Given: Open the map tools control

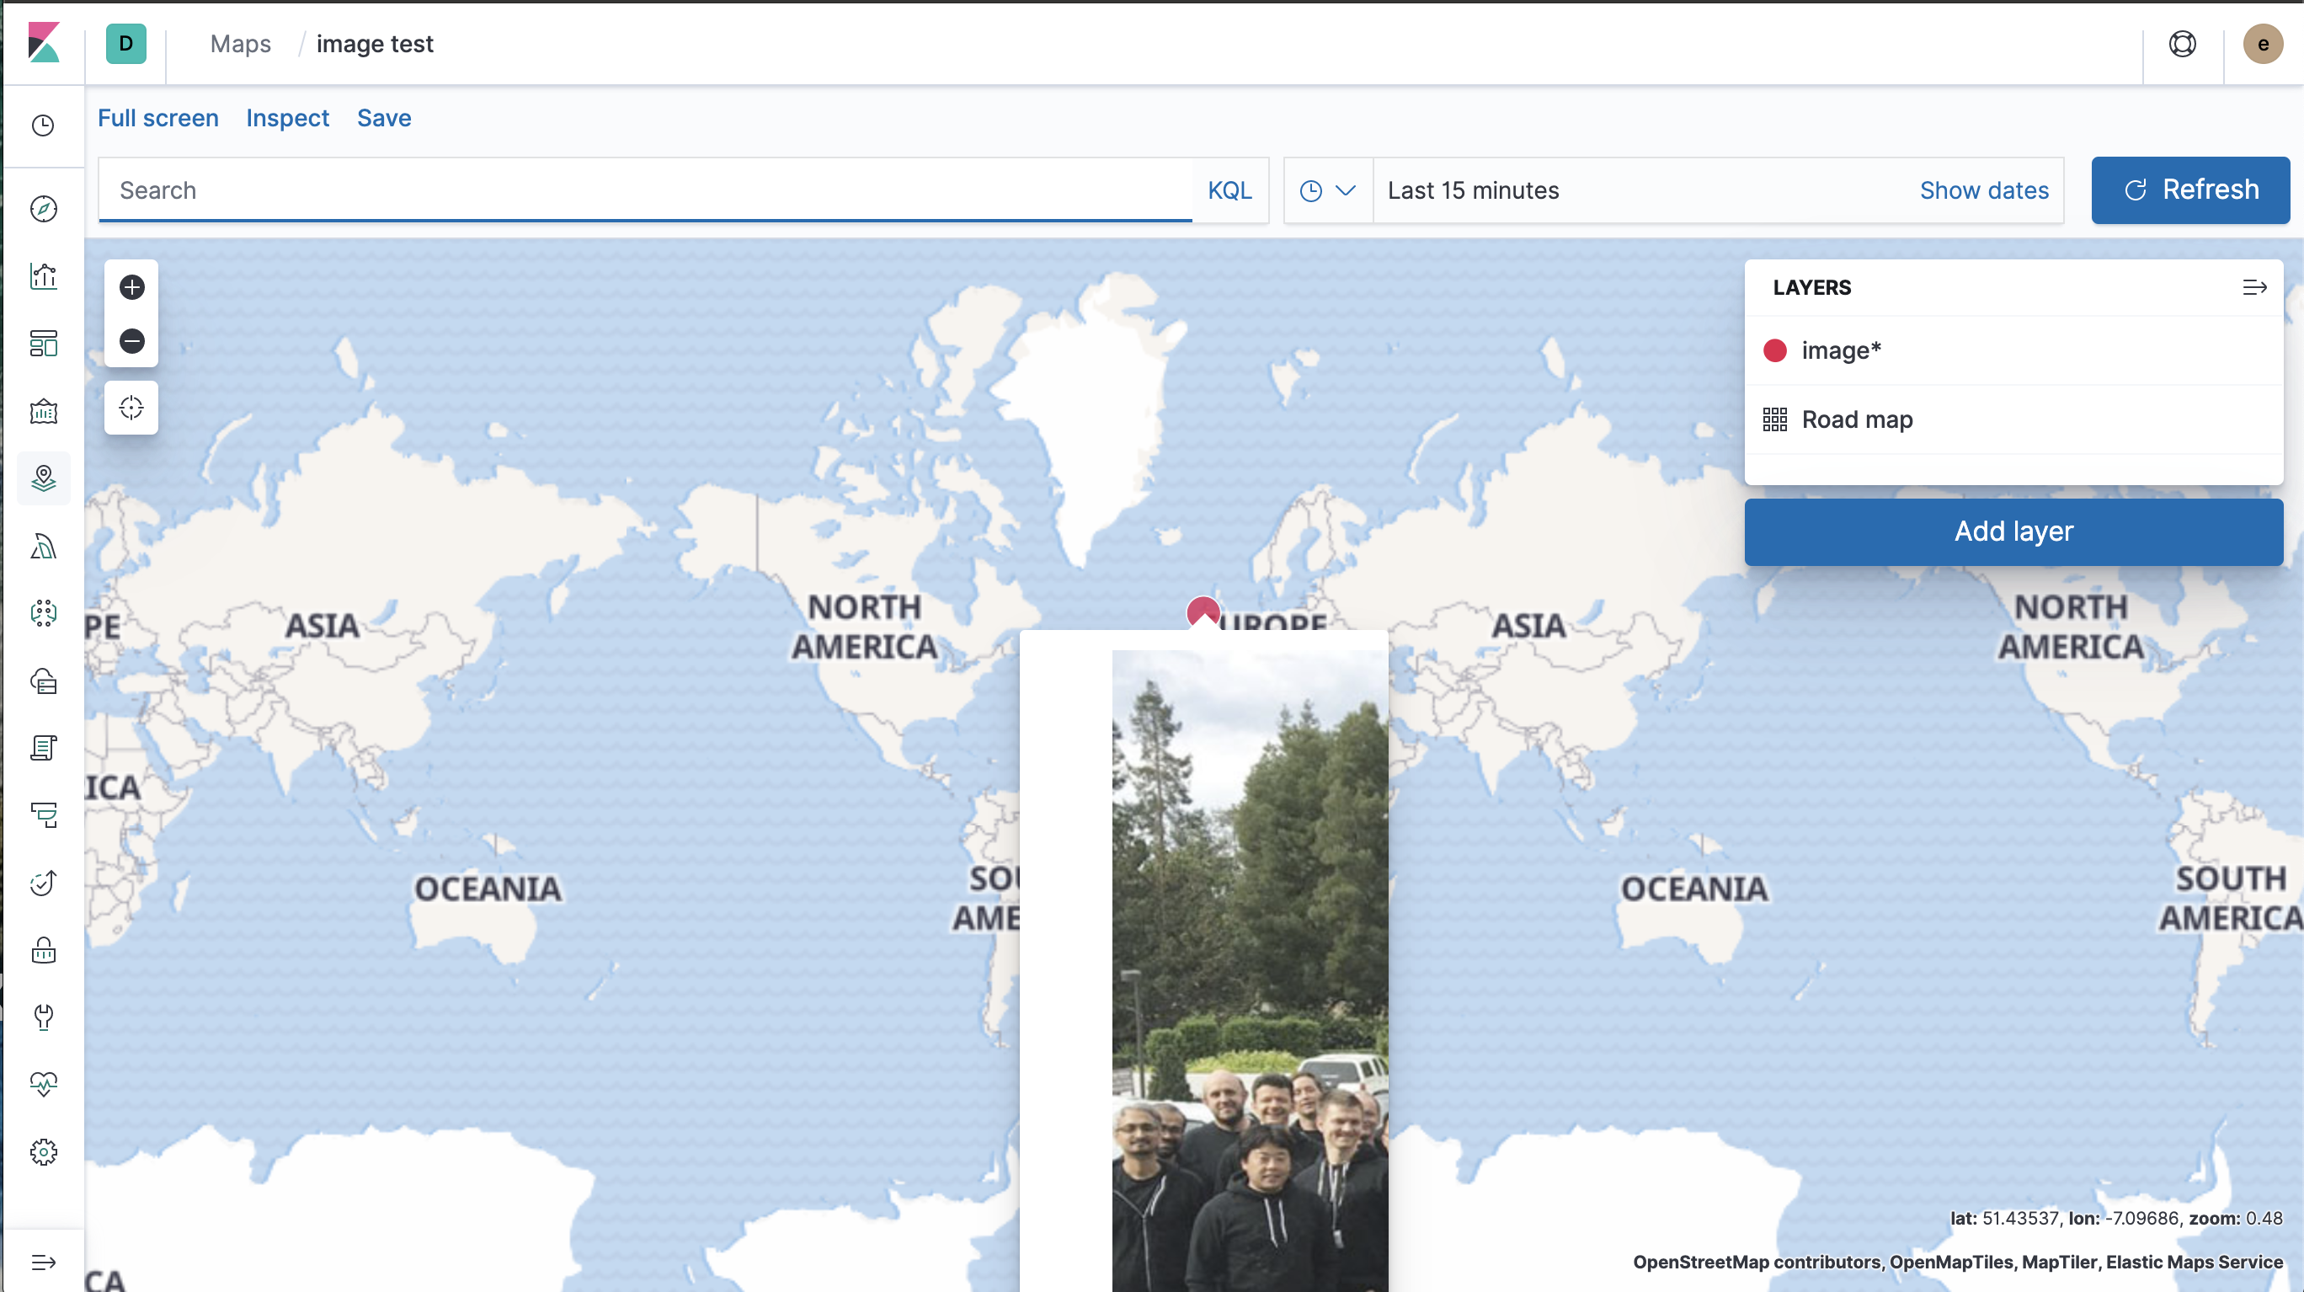Looking at the screenshot, I should [131, 408].
